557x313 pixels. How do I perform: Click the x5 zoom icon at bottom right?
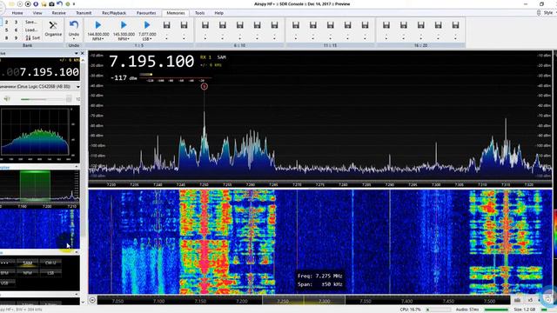530,300
